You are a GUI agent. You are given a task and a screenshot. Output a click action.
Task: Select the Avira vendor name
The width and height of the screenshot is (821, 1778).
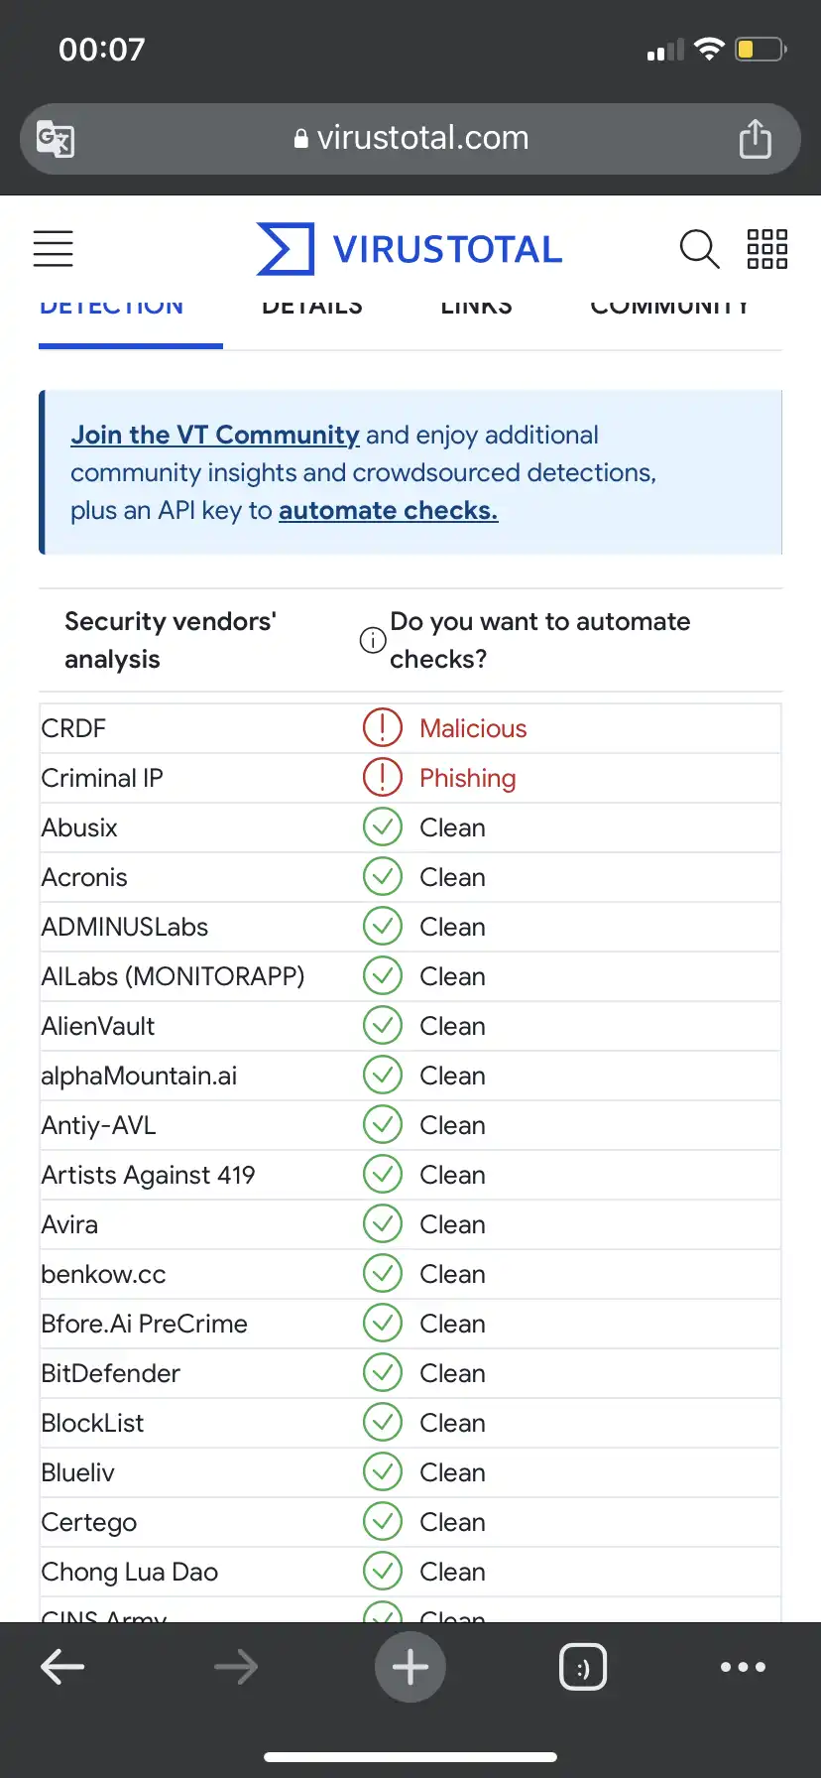tap(69, 1224)
